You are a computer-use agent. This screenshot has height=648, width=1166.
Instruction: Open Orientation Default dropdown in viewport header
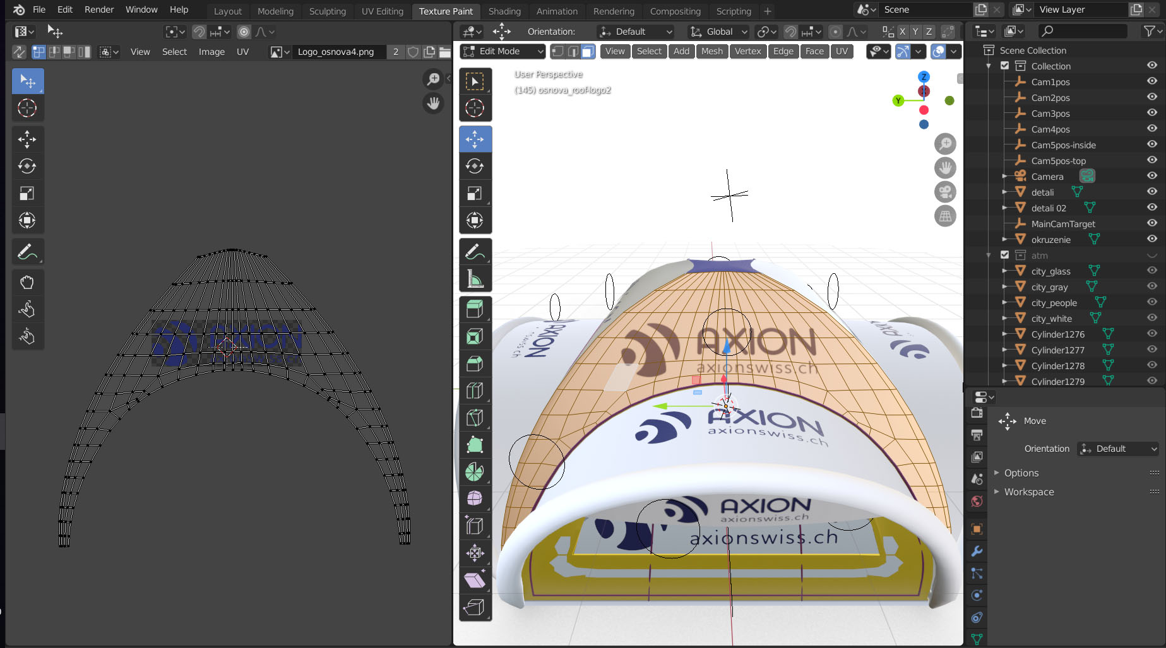click(636, 32)
